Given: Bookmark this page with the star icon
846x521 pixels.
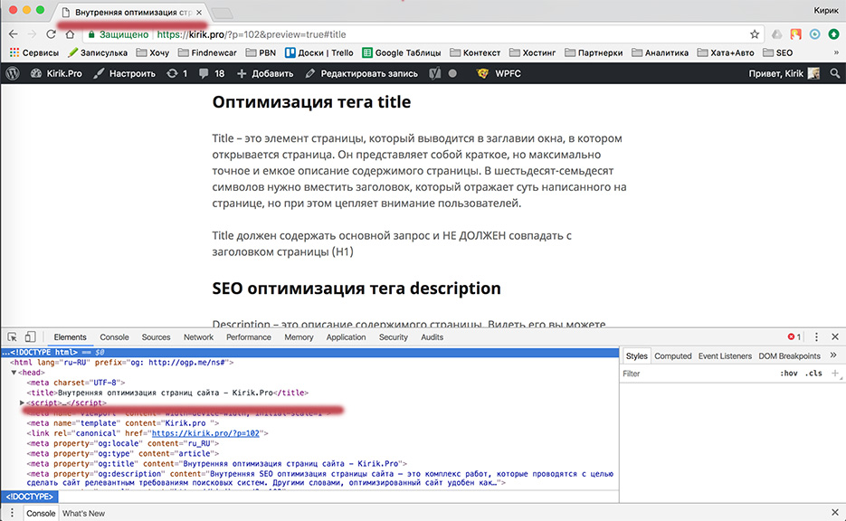Looking at the screenshot, I should point(755,34).
